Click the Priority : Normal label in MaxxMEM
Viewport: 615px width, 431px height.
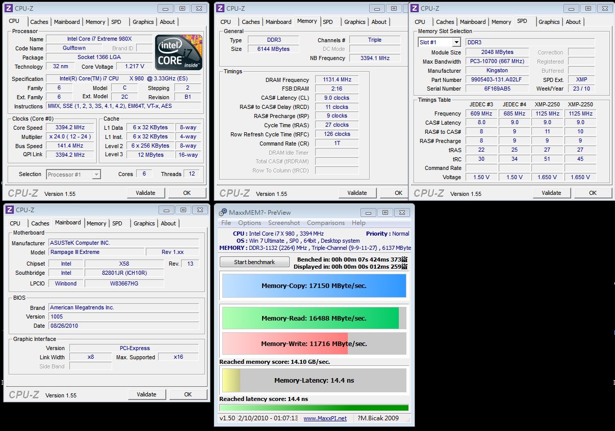pyautogui.click(x=388, y=234)
